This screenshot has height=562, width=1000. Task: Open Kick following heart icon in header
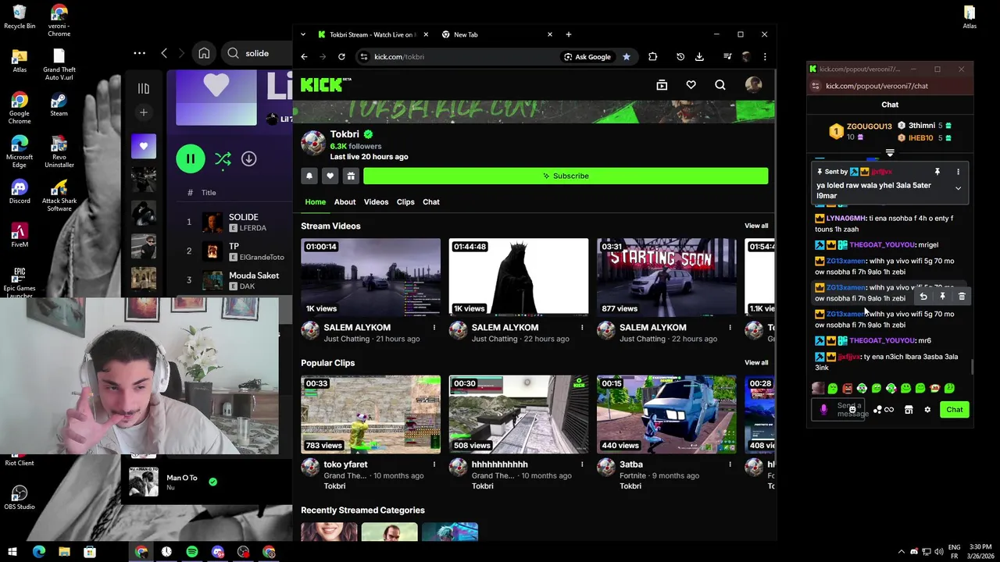coord(691,84)
